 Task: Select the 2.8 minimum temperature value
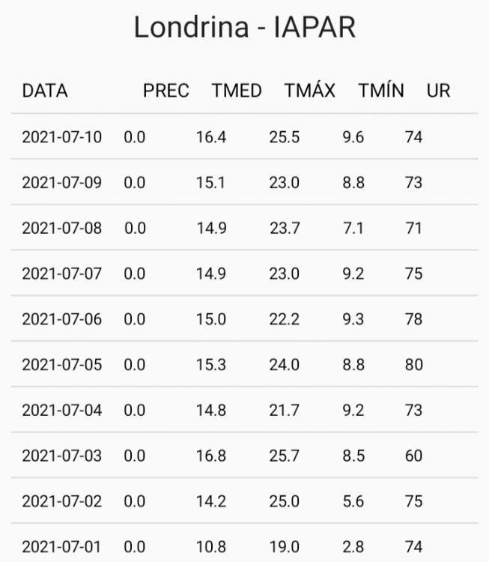click(353, 548)
